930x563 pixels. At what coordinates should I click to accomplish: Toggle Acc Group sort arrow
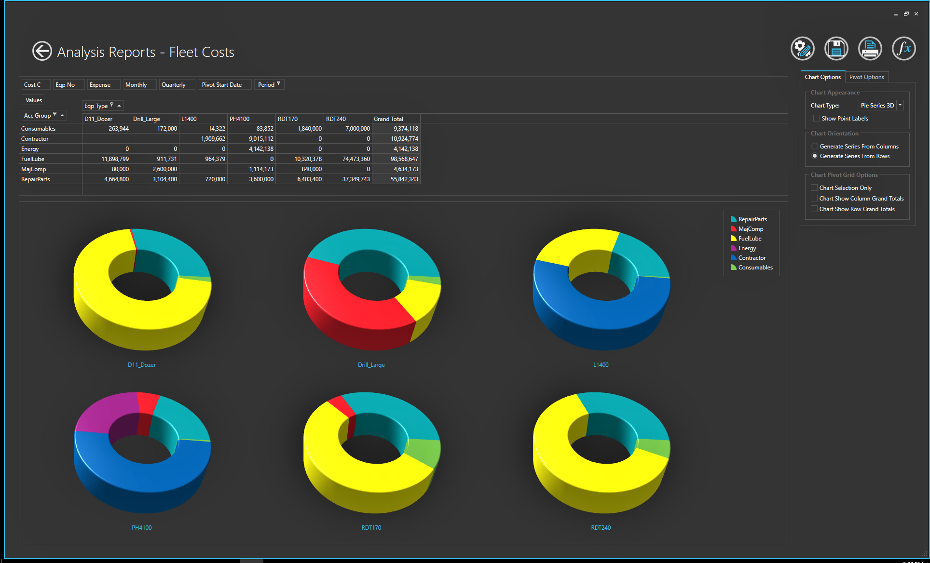[62, 115]
